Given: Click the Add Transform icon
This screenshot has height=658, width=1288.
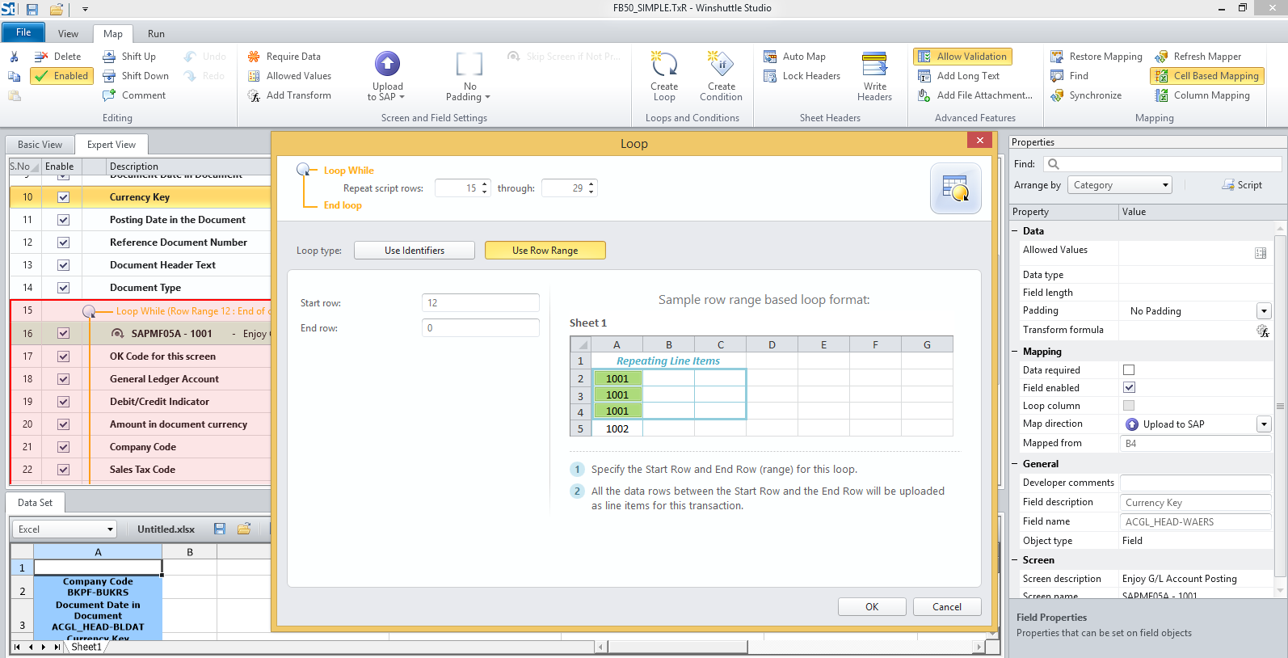Looking at the screenshot, I should [x=254, y=95].
